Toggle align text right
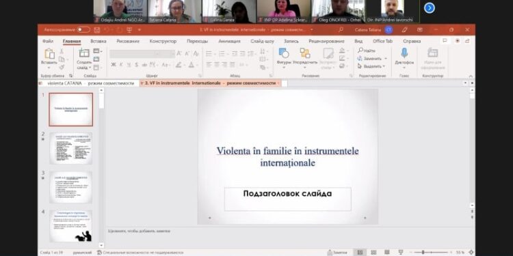This screenshot has height=256, width=513. point(224,65)
